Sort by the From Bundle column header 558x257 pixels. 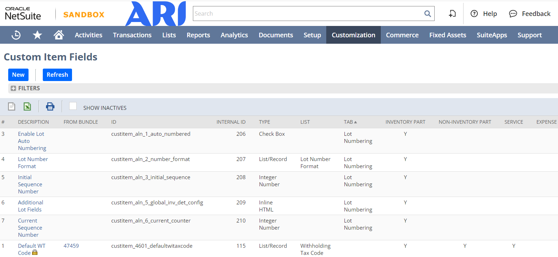[81, 122]
